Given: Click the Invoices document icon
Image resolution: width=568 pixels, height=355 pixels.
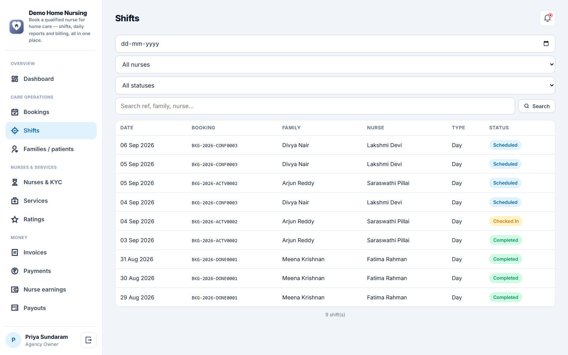Looking at the screenshot, I should (15, 252).
